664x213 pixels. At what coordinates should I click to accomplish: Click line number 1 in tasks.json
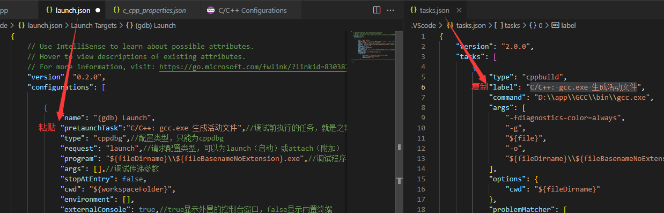pyautogui.click(x=423, y=36)
